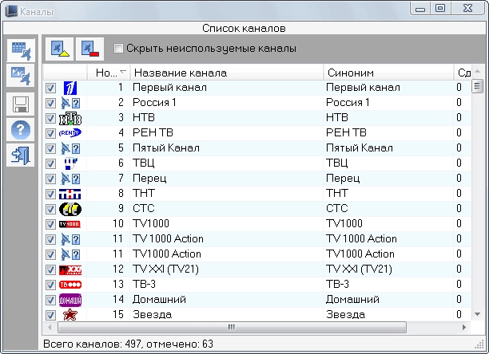Click the ТВ-3 logo icon
The width and height of the screenshot is (489, 354).
coord(70,285)
